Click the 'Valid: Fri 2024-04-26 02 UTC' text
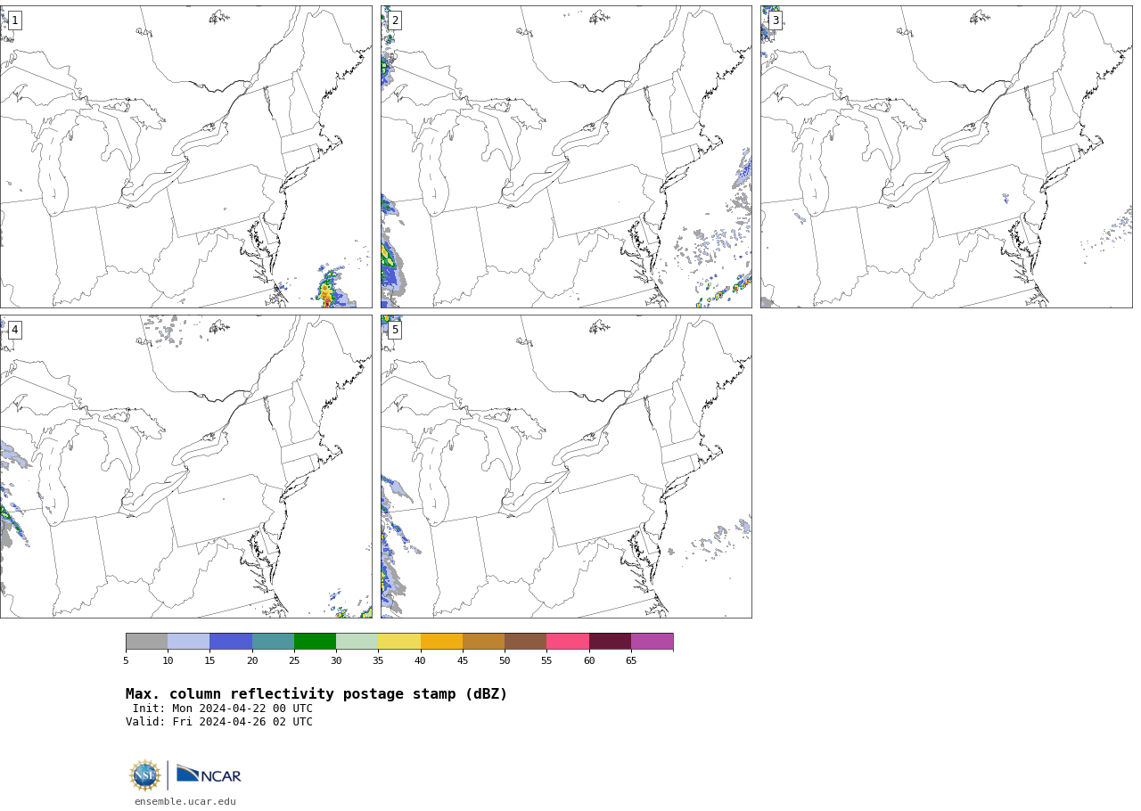The width and height of the screenshot is (1141, 811). pyautogui.click(x=219, y=722)
